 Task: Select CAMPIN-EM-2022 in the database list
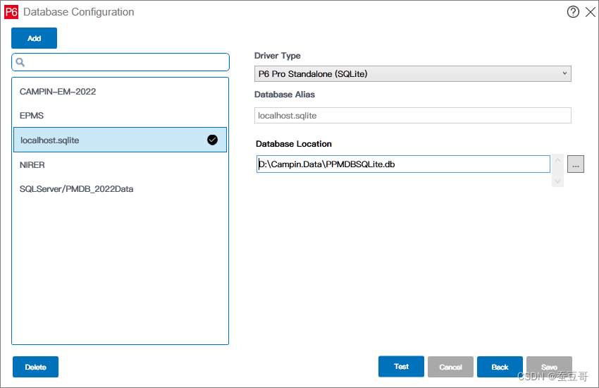coord(120,92)
